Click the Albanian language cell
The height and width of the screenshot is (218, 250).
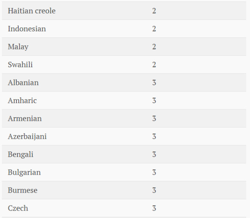[23, 83]
